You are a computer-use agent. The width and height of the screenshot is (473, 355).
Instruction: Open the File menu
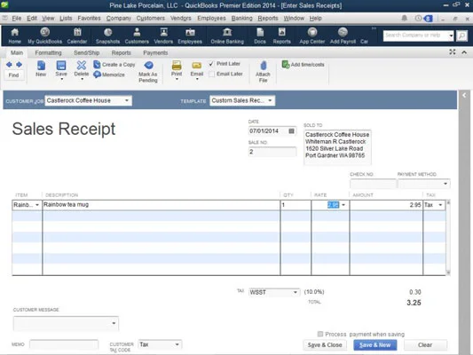(x=17, y=19)
